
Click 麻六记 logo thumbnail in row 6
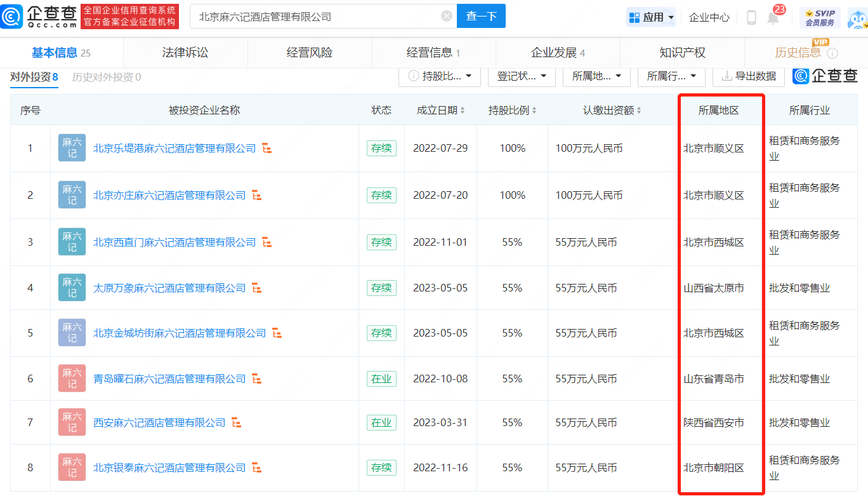coord(72,379)
